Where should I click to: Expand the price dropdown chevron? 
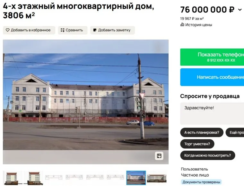pyautogui.click(x=240, y=10)
